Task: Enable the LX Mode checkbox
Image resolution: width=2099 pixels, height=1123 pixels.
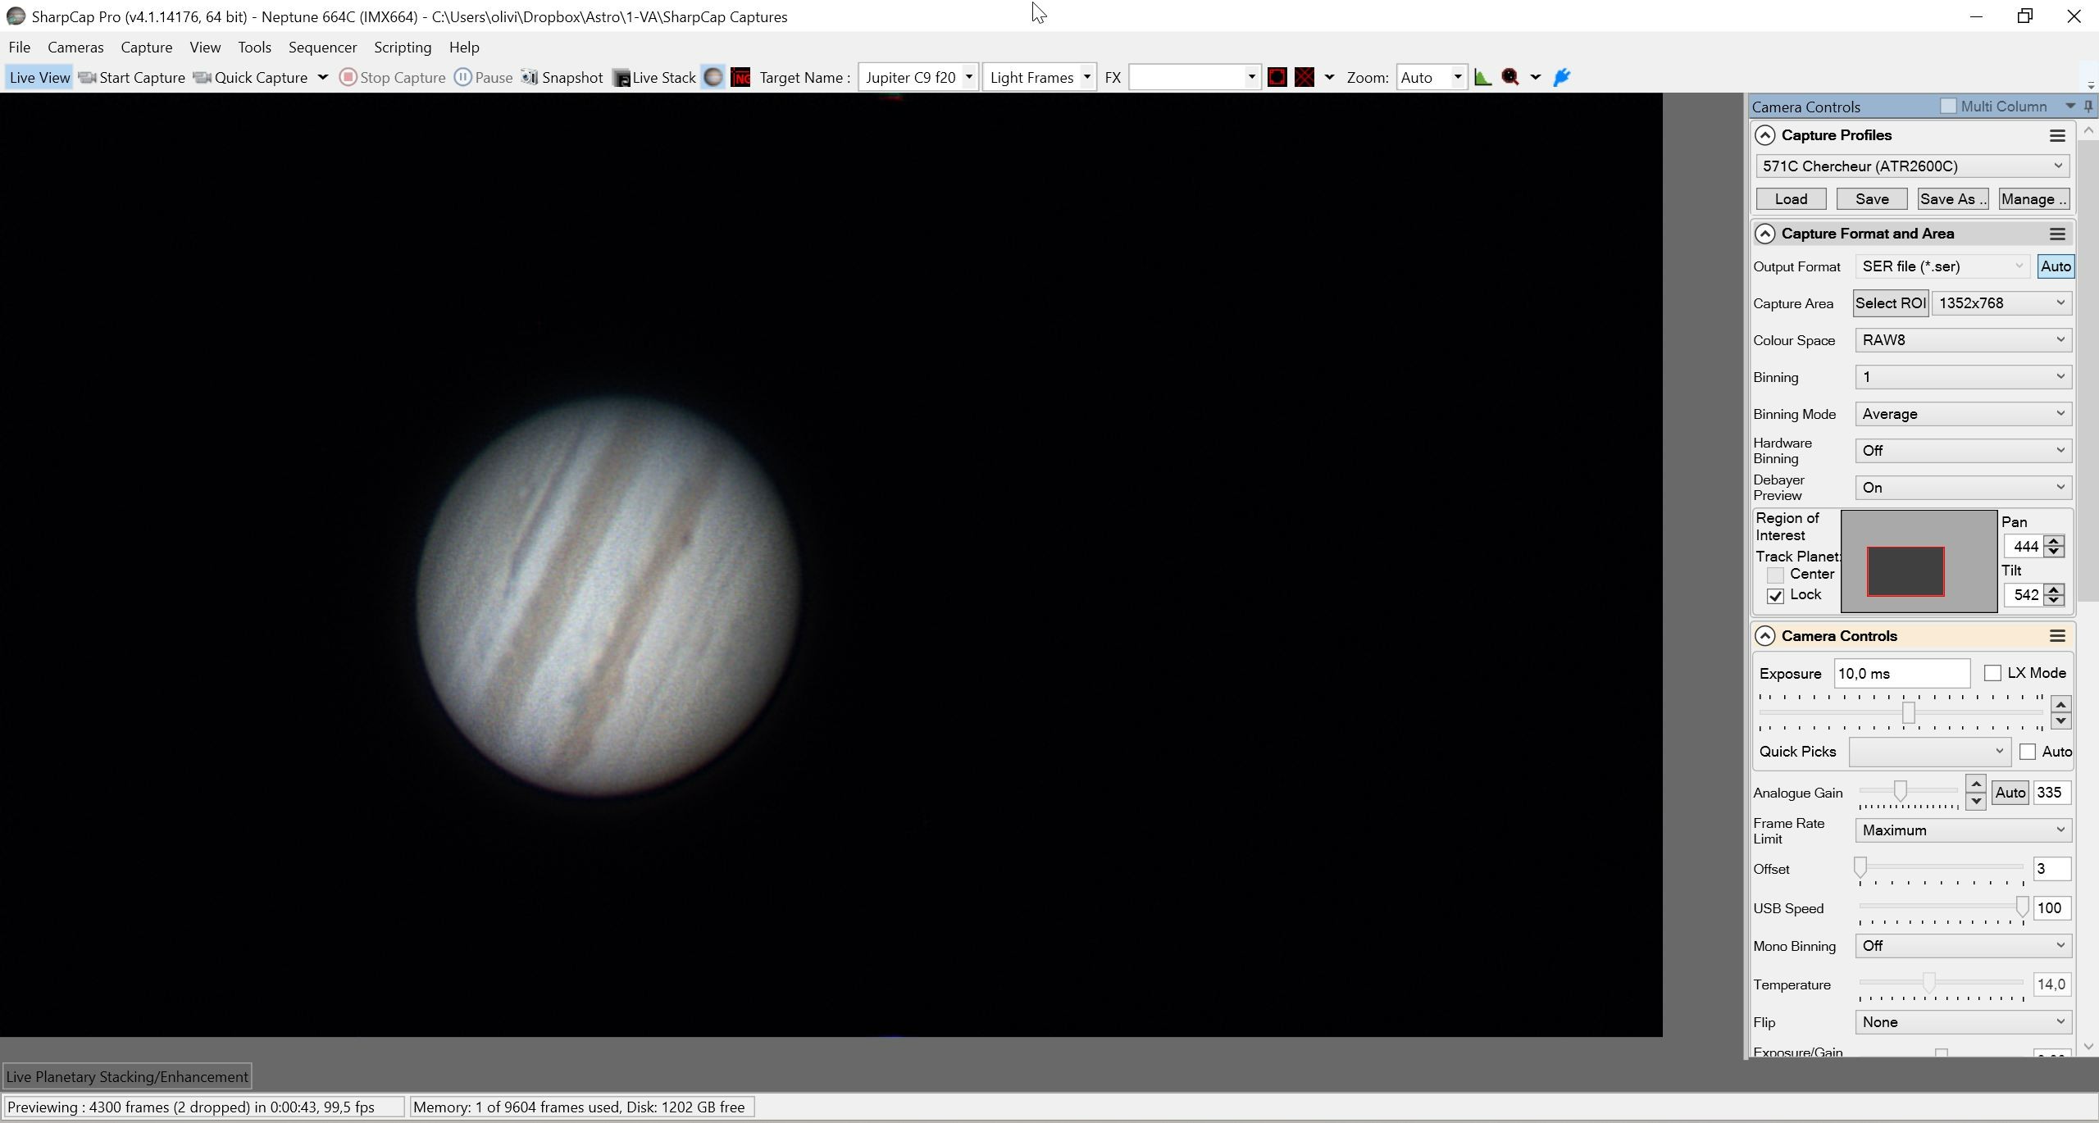Action: pyautogui.click(x=1992, y=673)
